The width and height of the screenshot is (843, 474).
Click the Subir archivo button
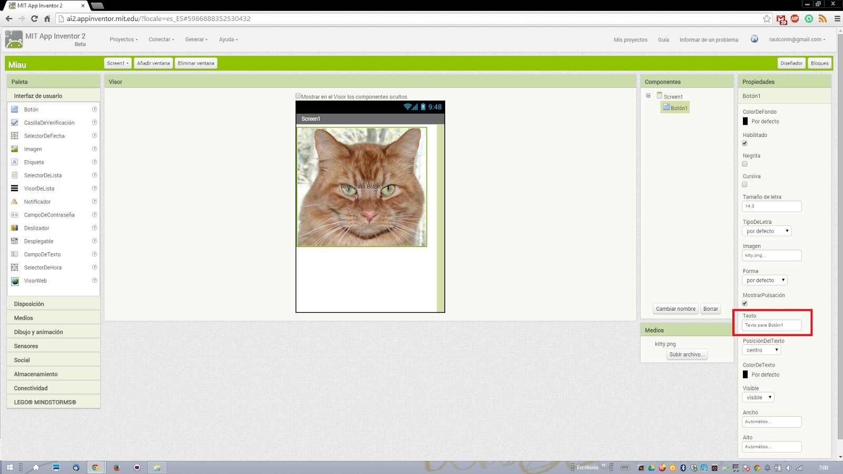coord(687,354)
